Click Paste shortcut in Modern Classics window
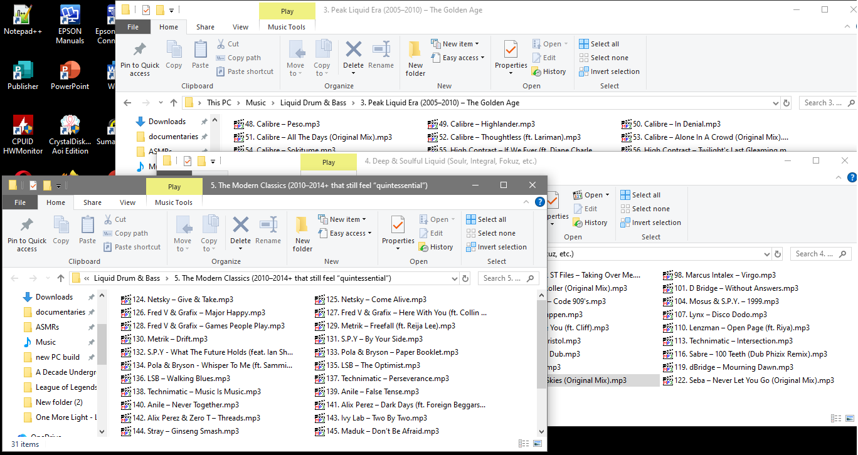The height and width of the screenshot is (455, 858). tap(132, 247)
